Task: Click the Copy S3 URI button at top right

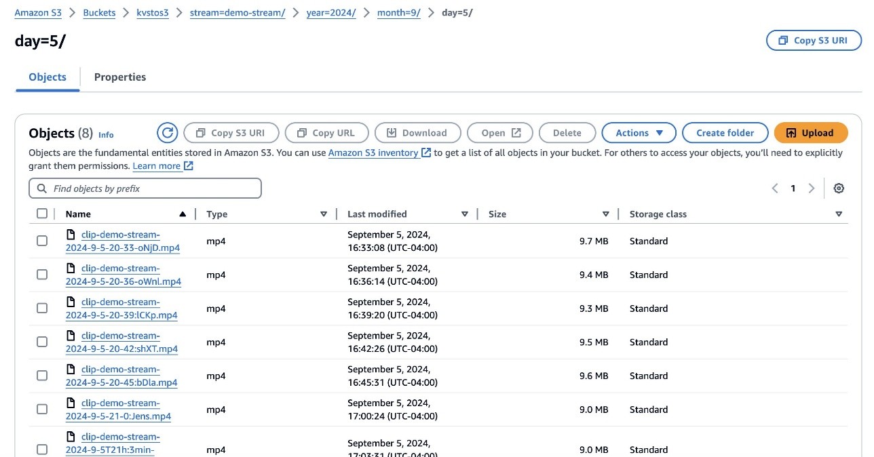Action: coord(814,41)
